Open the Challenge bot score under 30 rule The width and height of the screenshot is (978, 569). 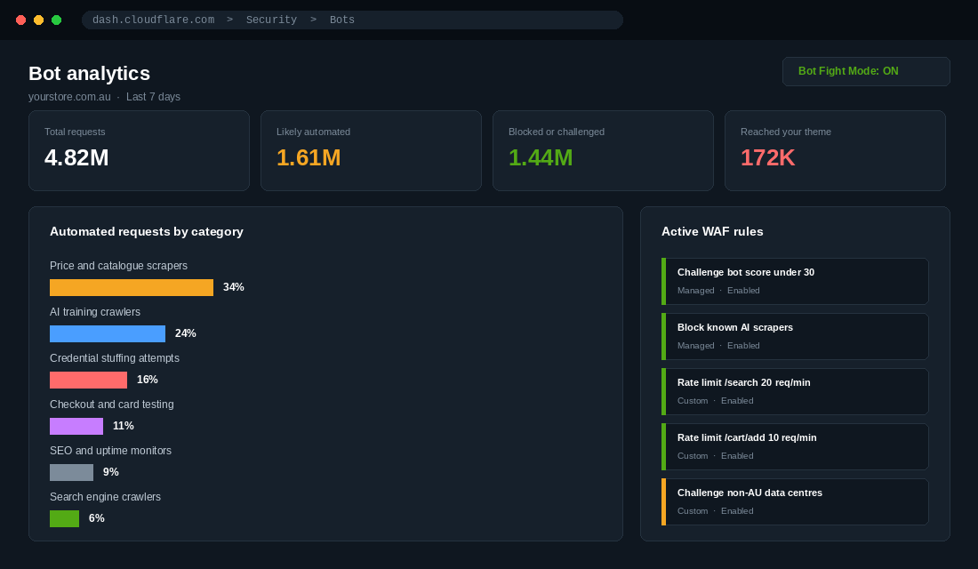[795, 281]
